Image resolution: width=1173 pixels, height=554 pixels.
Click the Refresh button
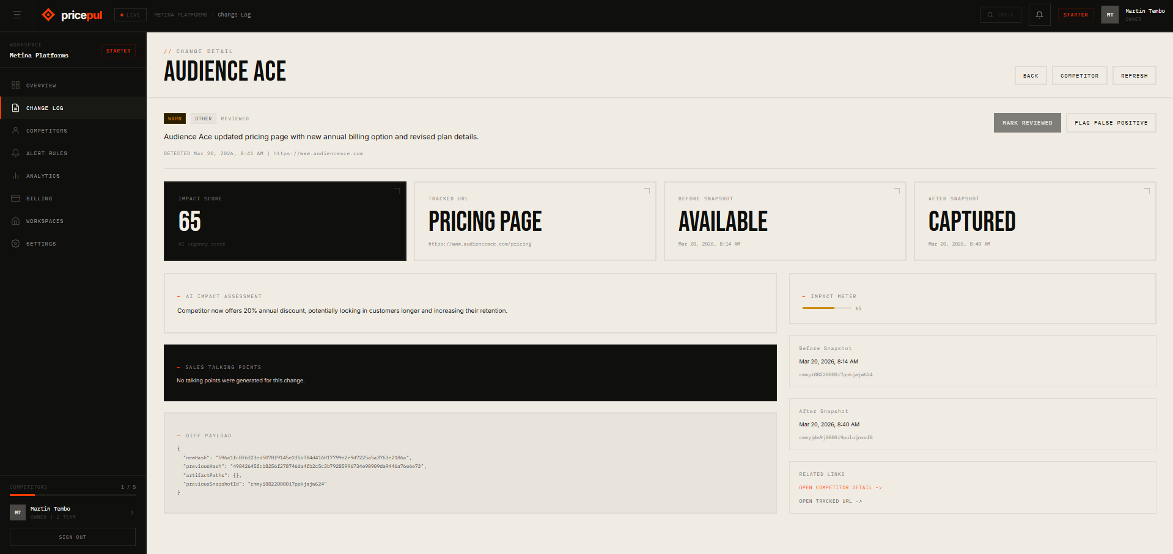click(x=1134, y=76)
